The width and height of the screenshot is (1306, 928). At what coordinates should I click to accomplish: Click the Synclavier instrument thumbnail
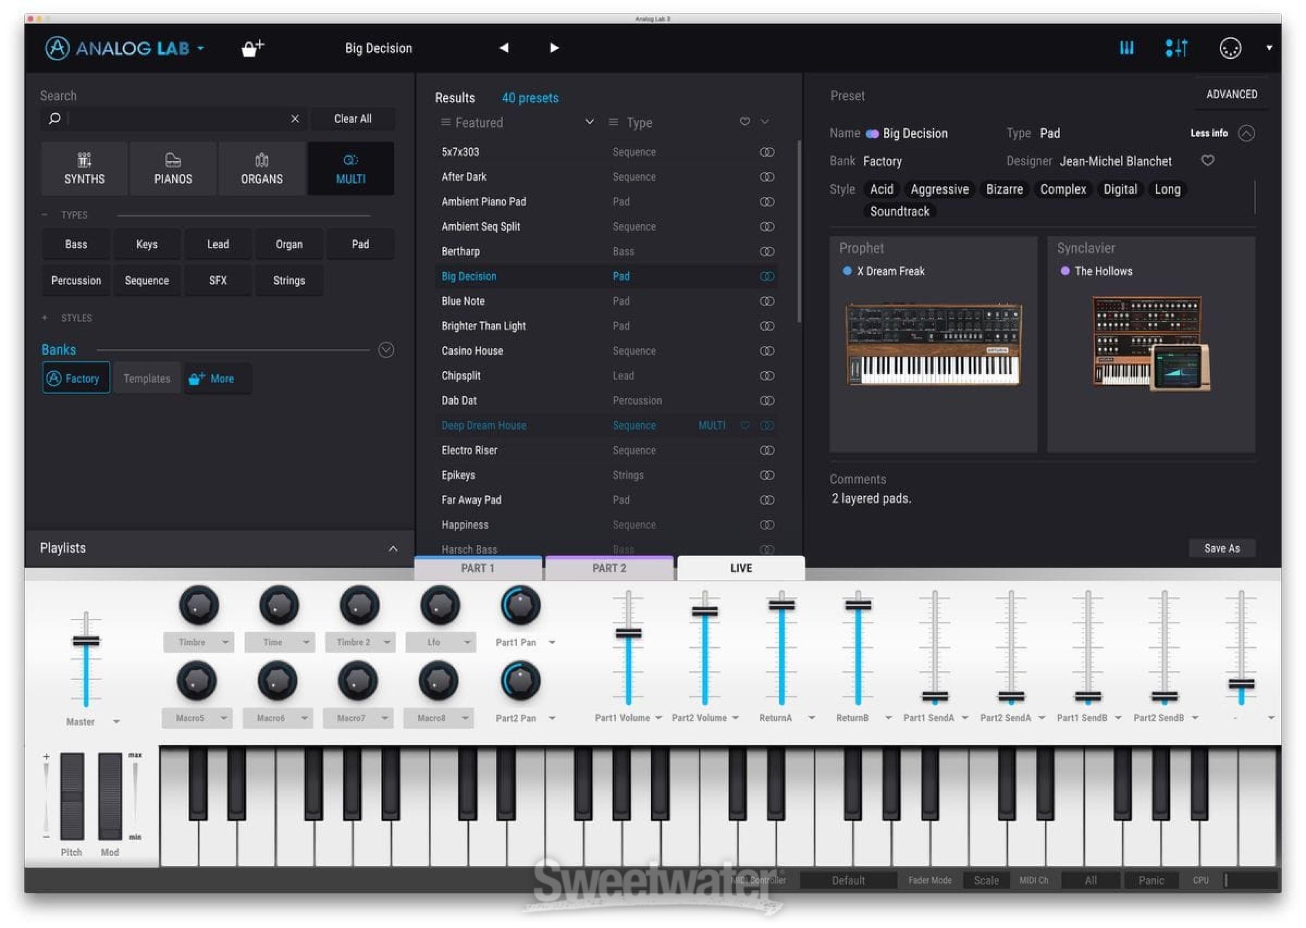tap(1151, 344)
